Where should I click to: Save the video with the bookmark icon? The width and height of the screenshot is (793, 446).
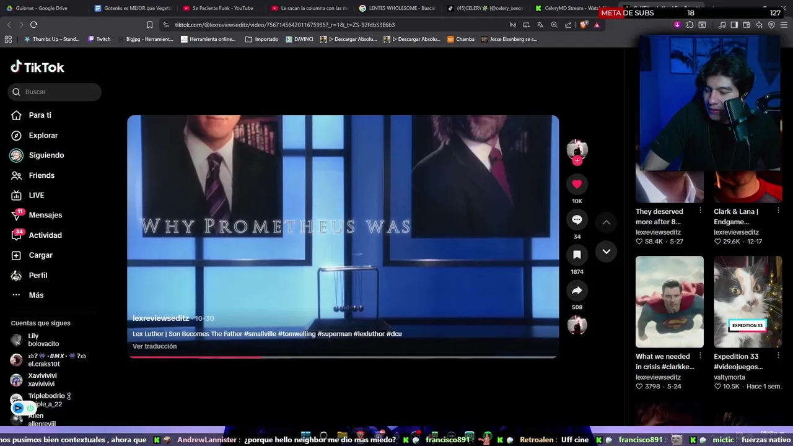click(x=577, y=255)
